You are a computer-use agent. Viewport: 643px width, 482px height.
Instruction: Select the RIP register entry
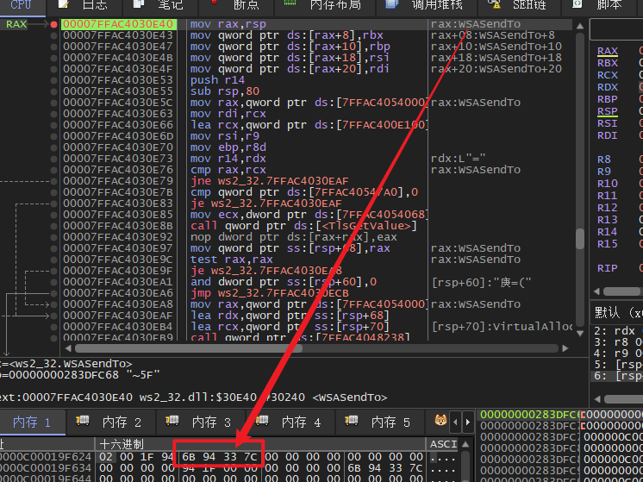click(607, 268)
